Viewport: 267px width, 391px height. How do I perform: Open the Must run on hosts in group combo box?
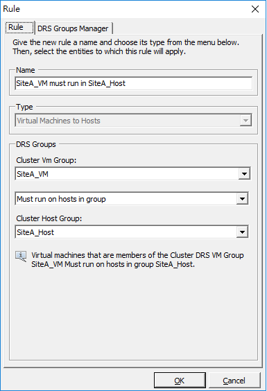(x=132, y=199)
